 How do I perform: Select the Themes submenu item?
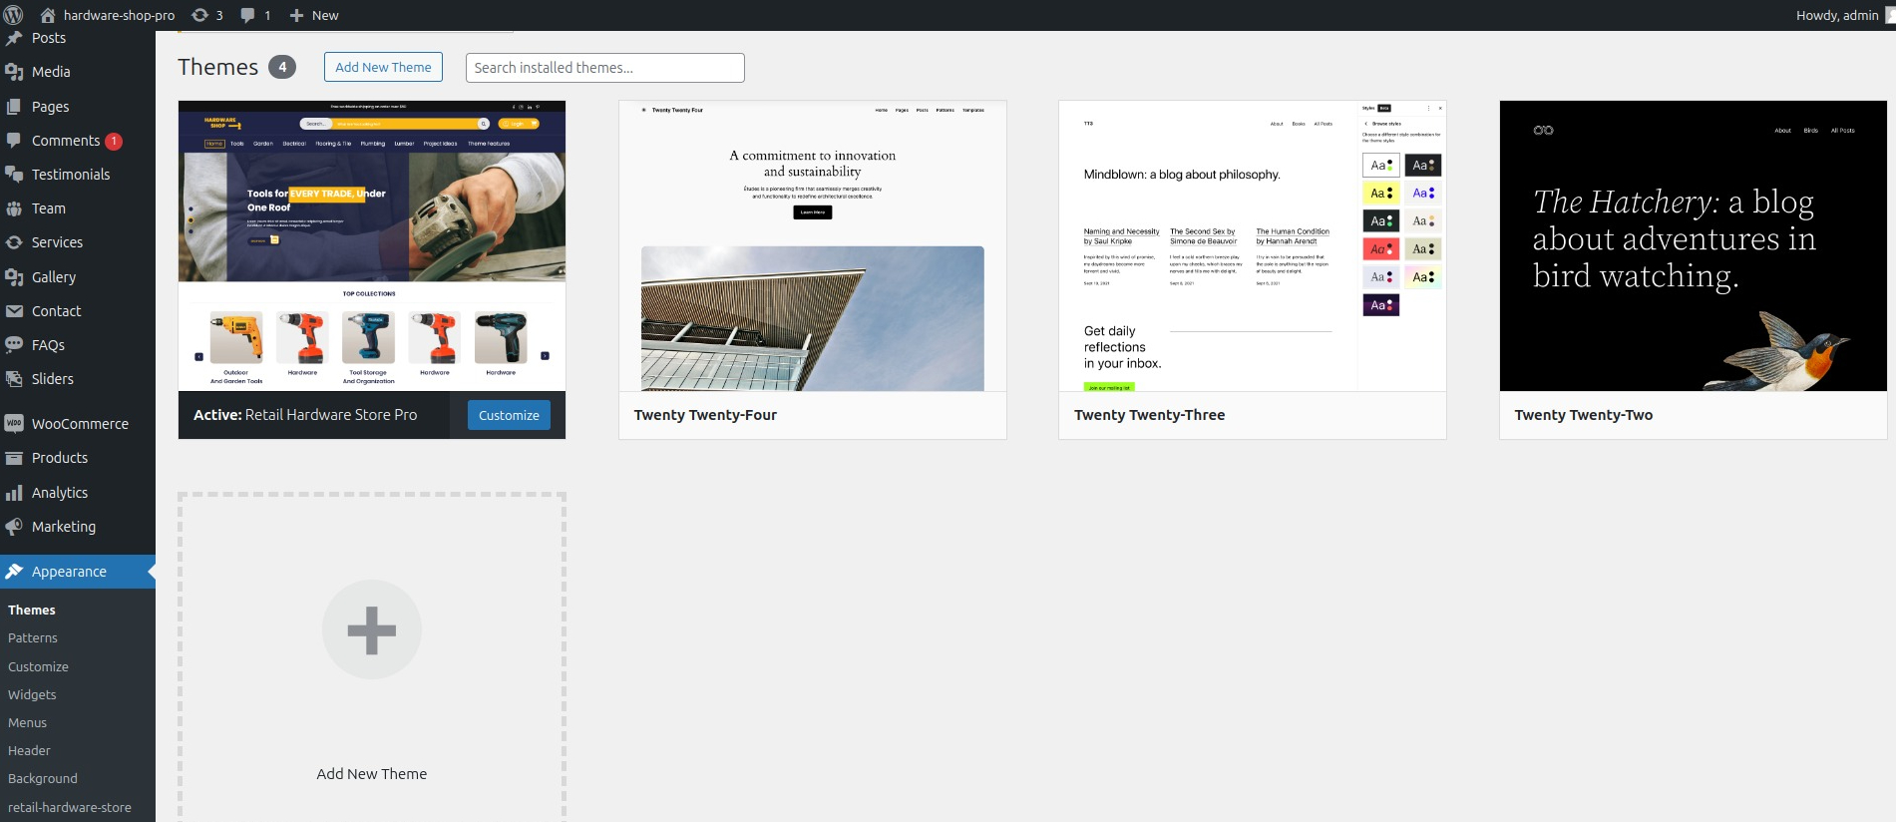(32, 610)
